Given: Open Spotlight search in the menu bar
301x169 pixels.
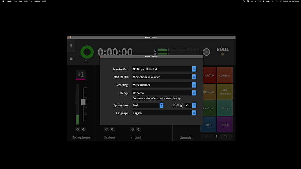Looking at the screenshot, I should 276,1.
